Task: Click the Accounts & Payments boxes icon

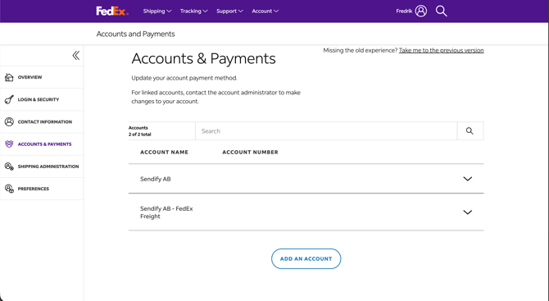Action: pos(9,144)
